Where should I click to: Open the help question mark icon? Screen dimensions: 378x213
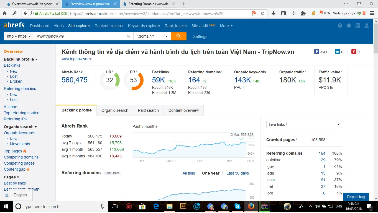pyautogui.click(x=340, y=26)
